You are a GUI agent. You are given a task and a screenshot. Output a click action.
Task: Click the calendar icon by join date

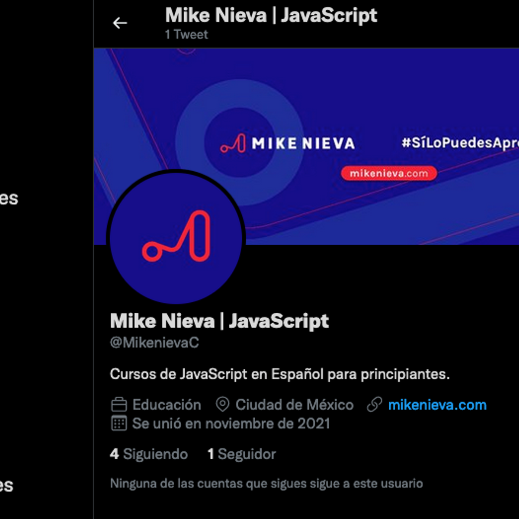pos(119,423)
